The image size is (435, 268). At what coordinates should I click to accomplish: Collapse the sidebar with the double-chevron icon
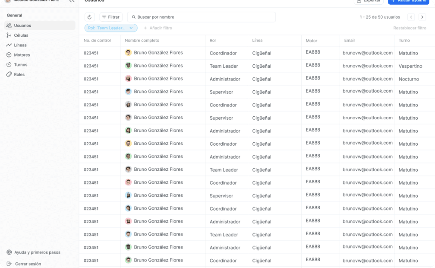point(72,1)
